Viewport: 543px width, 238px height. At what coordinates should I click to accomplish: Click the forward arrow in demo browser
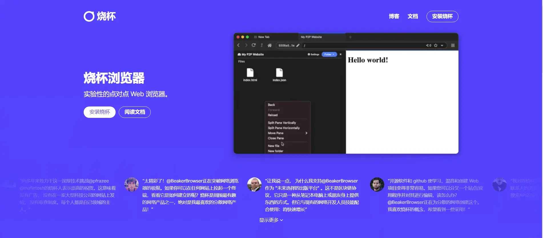point(246,45)
